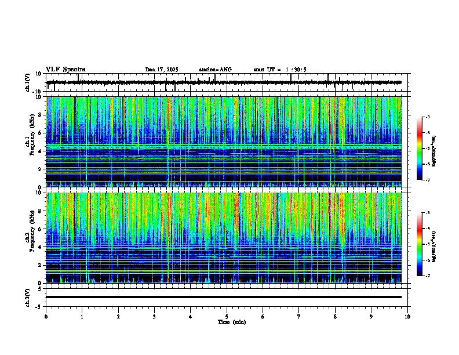Click the "Time (min)" axis label
Image resolution: width=459 pixels, height=355 pixels.
click(232, 322)
